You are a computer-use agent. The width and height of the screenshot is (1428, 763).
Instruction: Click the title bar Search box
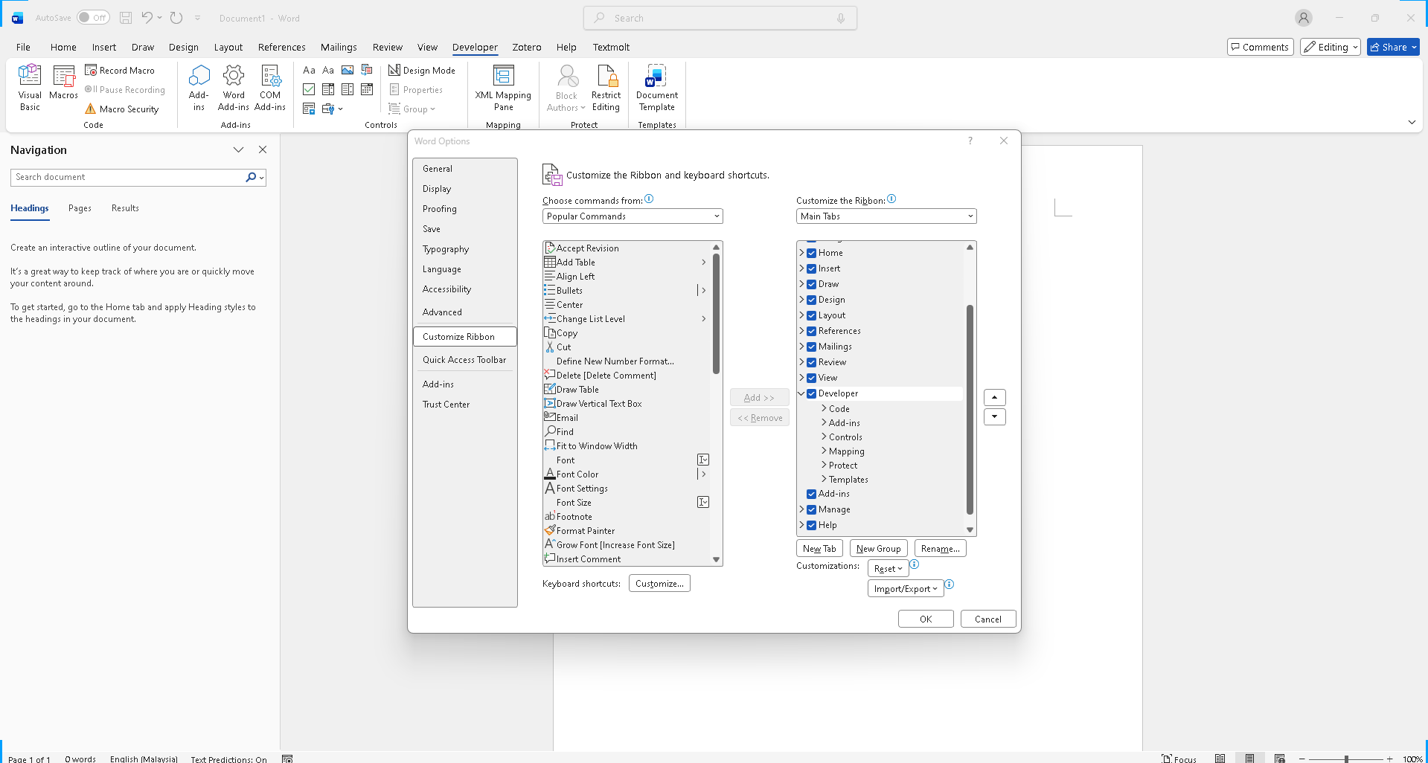pyautogui.click(x=720, y=18)
